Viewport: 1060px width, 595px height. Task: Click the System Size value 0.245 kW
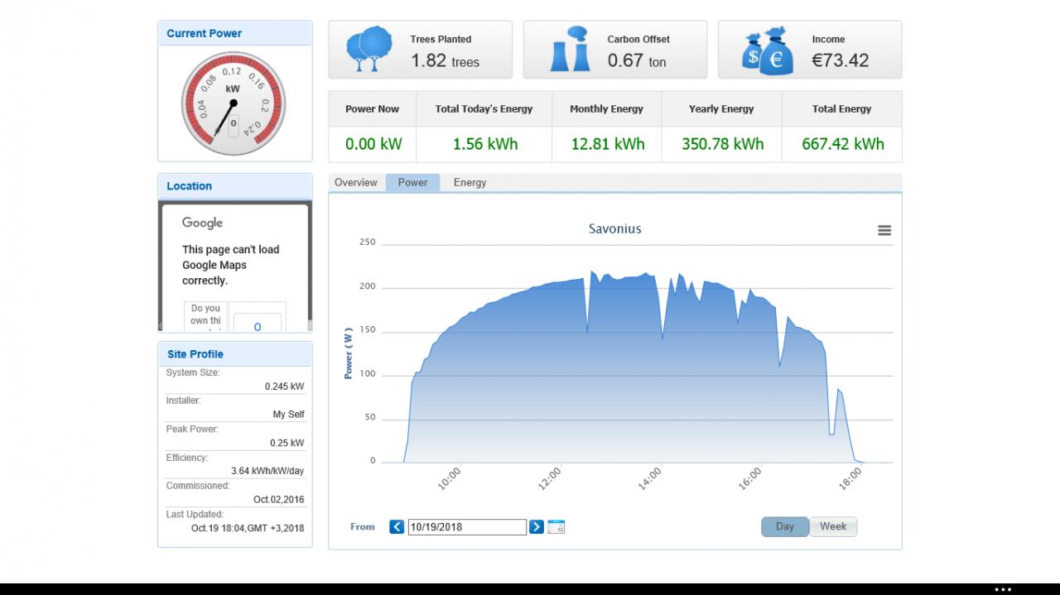(x=284, y=386)
